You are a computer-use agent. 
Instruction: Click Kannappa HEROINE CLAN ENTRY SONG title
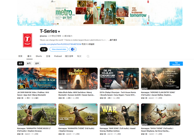tap(158, 94)
